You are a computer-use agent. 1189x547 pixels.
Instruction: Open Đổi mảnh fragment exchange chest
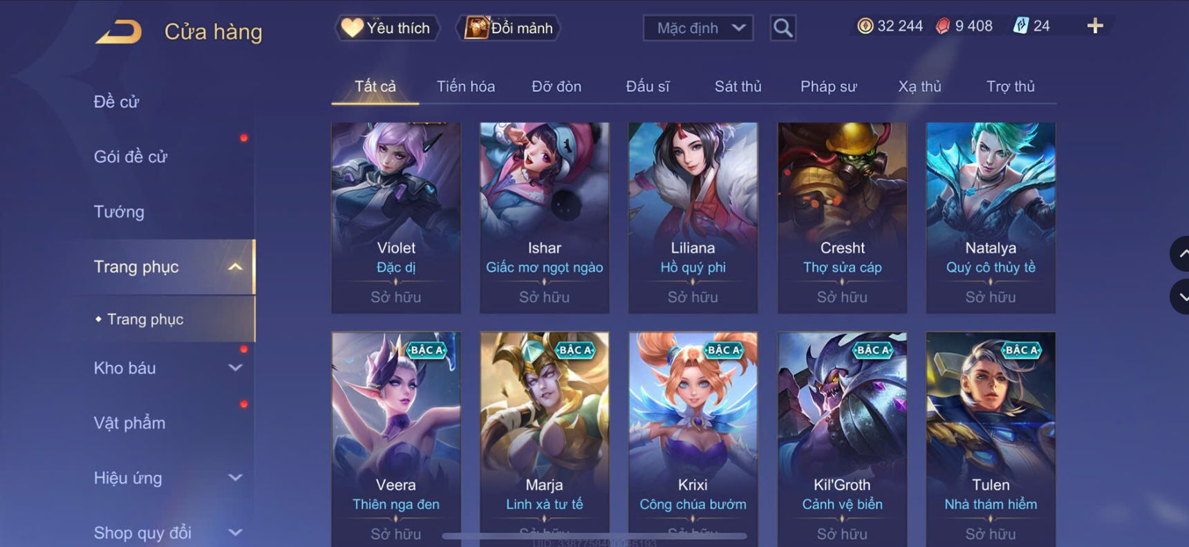click(508, 28)
